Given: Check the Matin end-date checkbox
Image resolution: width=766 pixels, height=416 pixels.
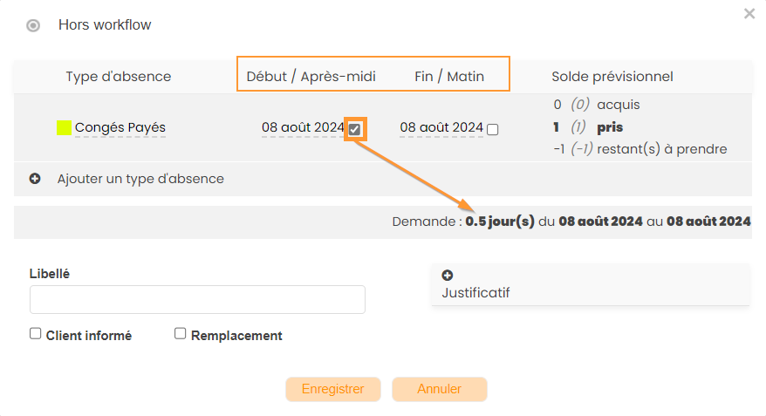Looking at the screenshot, I should point(493,129).
